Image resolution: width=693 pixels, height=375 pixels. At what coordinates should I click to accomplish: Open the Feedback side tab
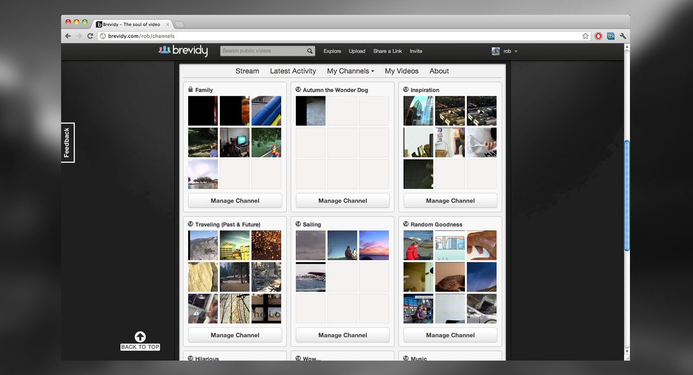click(x=67, y=143)
